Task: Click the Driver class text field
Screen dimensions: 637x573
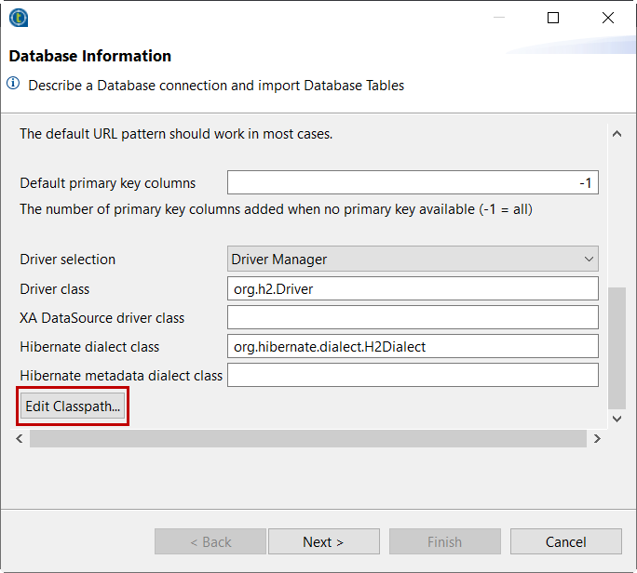Action: point(413,288)
